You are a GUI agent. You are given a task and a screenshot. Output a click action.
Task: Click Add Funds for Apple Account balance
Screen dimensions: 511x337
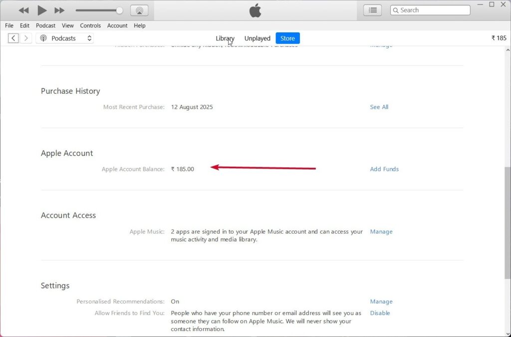tap(384, 169)
